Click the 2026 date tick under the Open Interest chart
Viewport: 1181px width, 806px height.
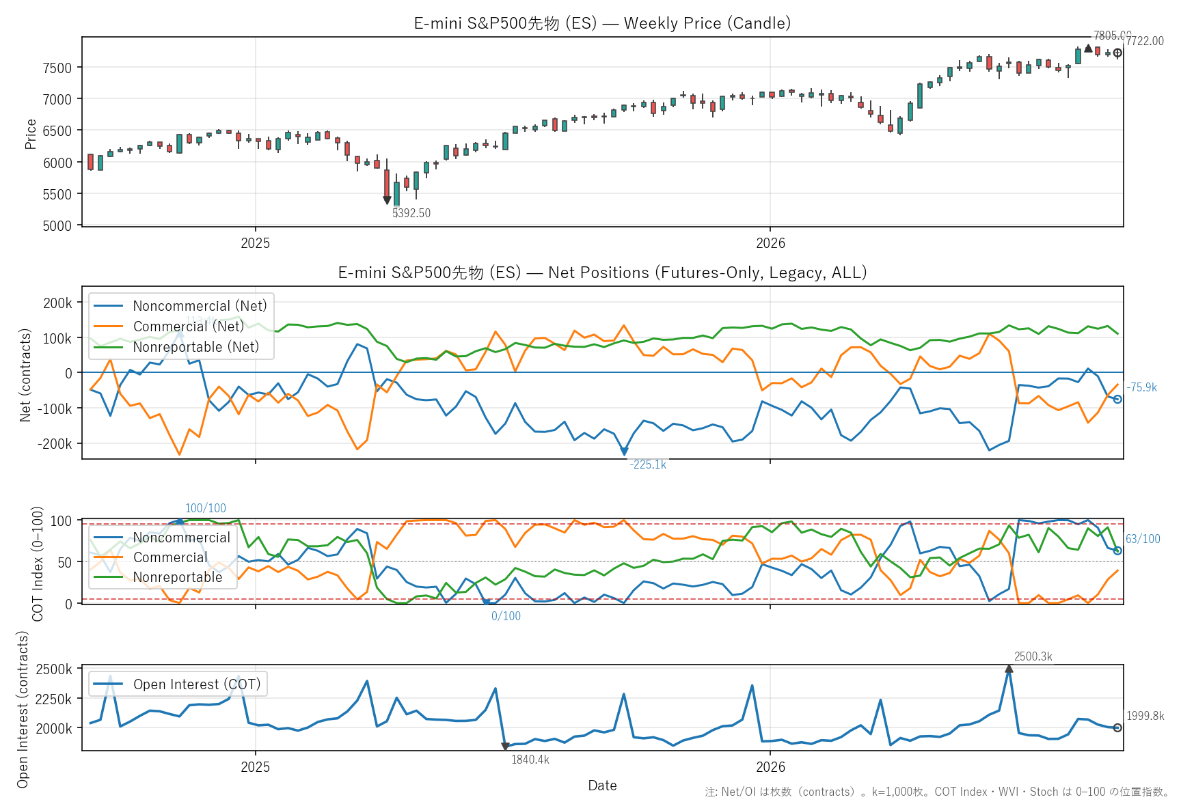tap(770, 767)
